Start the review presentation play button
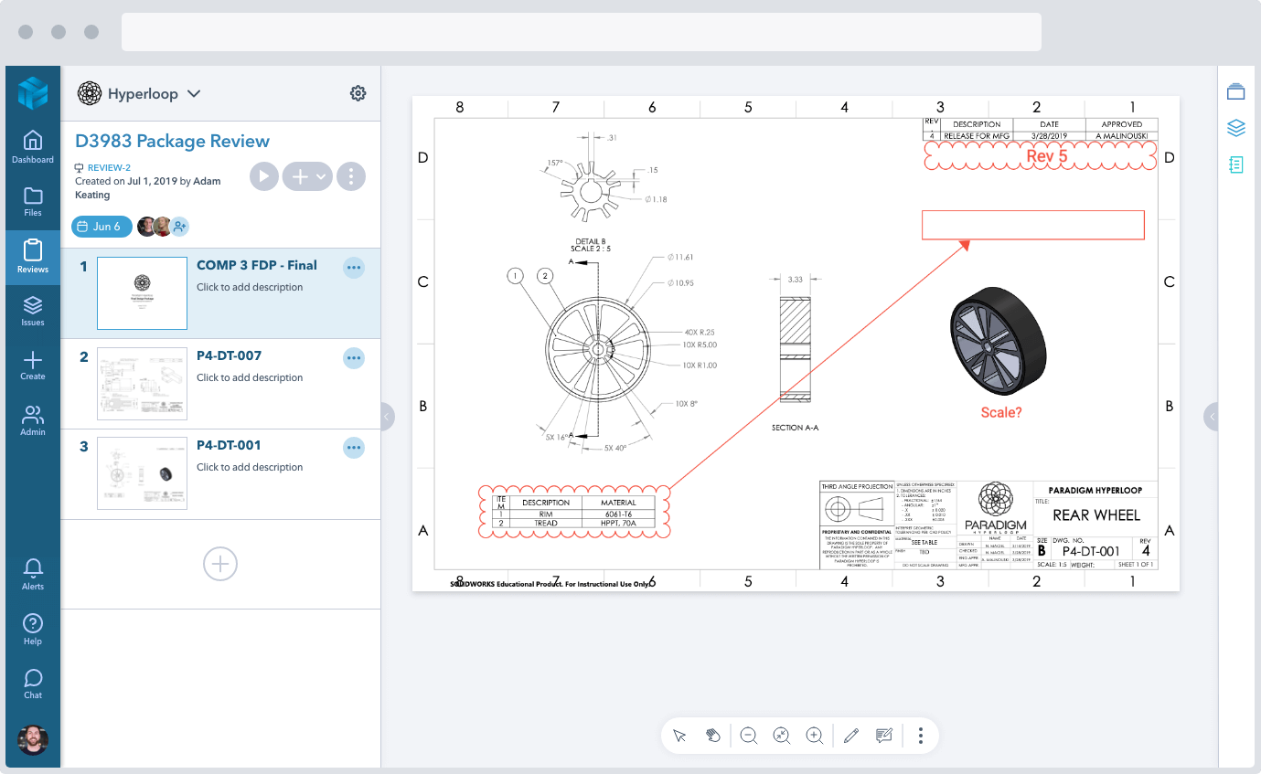 (264, 176)
